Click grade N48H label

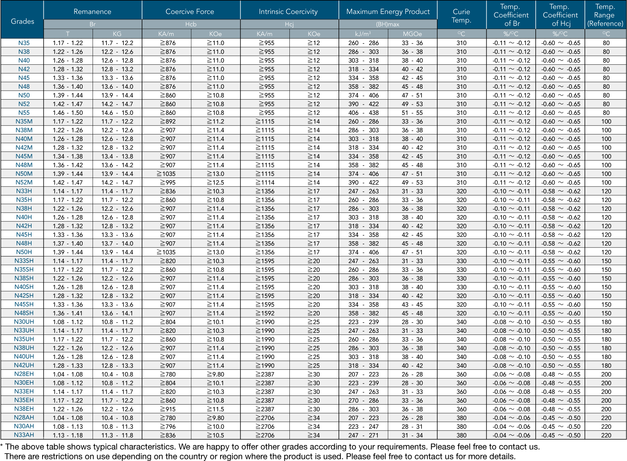(24, 243)
